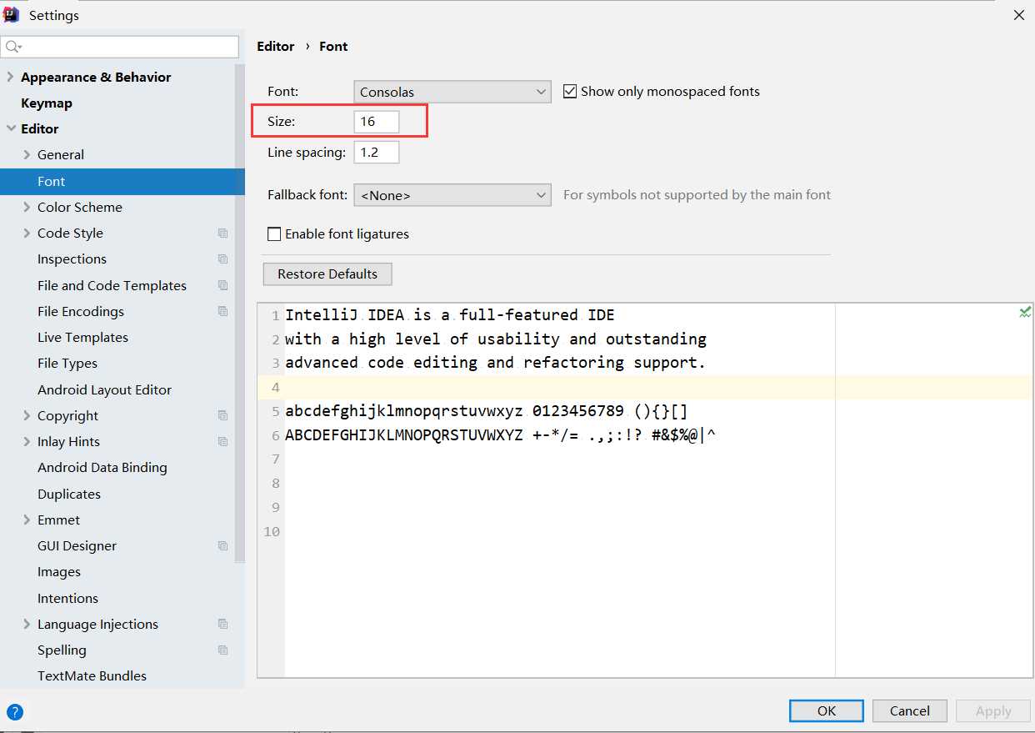Collapse the Editor tree section

click(x=10, y=129)
